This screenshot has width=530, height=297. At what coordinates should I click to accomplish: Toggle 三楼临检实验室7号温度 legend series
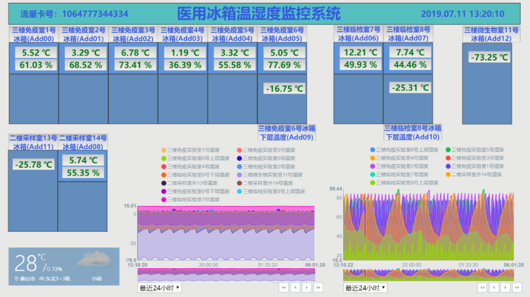(x=191, y=200)
